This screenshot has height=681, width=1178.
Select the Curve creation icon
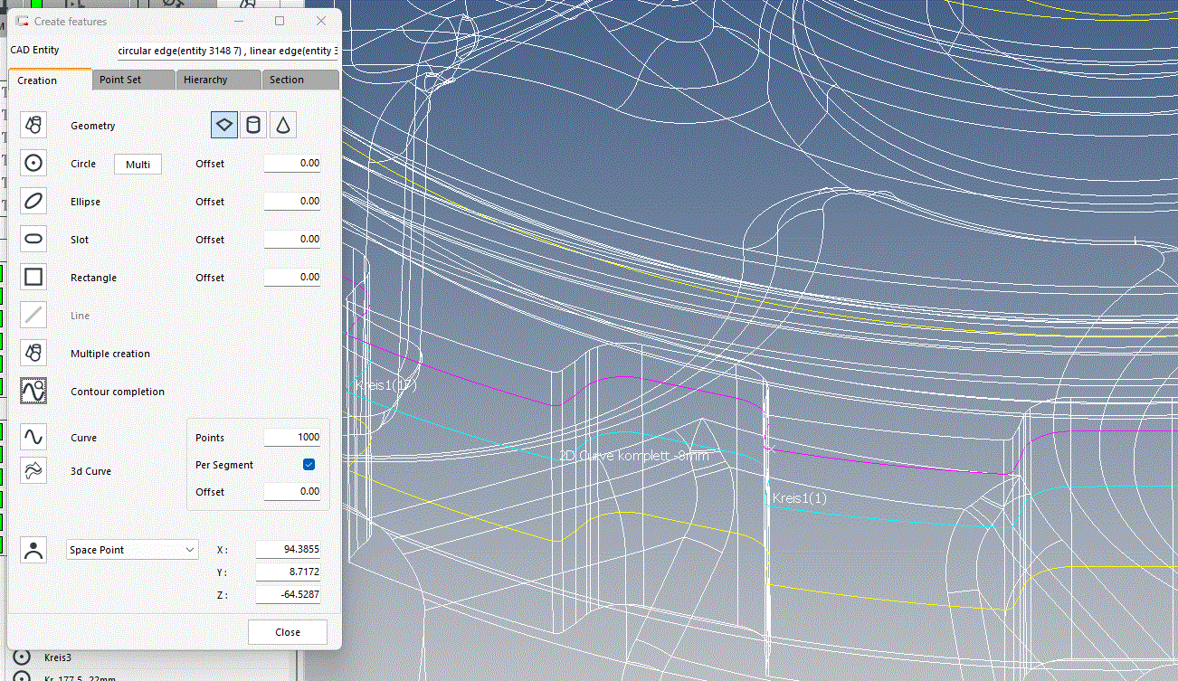pyautogui.click(x=33, y=438)
